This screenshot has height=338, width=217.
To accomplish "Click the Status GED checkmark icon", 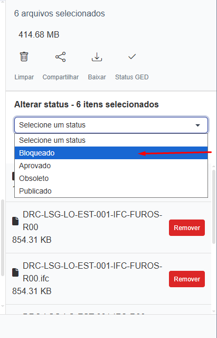I will 132,57.
